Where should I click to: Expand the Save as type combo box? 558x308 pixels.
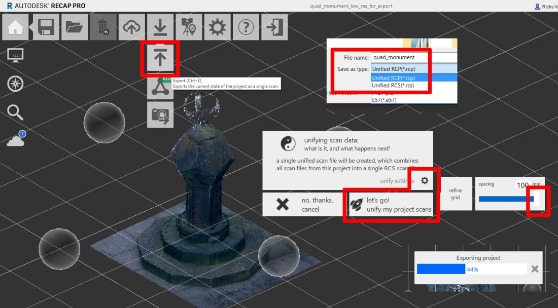click(x=413, y=69)
